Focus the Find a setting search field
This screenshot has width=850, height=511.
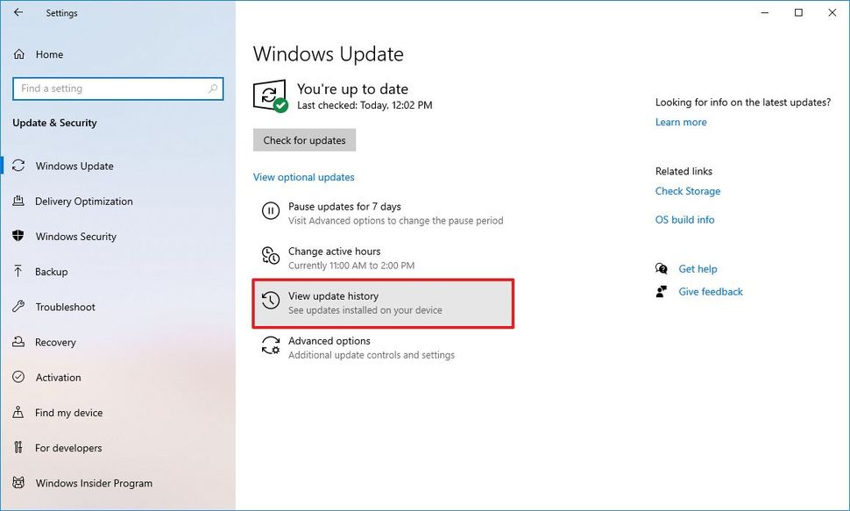pyautogui.click(x=118, y=89)
